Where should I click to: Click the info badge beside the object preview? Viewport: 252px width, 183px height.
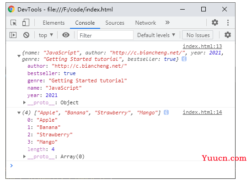[x=184, y=59]
